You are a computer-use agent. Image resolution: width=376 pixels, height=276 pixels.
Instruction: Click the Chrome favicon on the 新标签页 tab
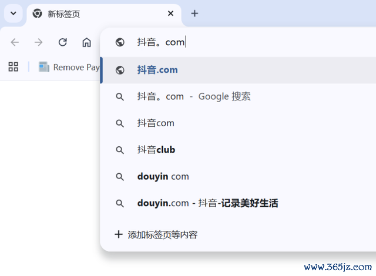(x=37, y=14)
